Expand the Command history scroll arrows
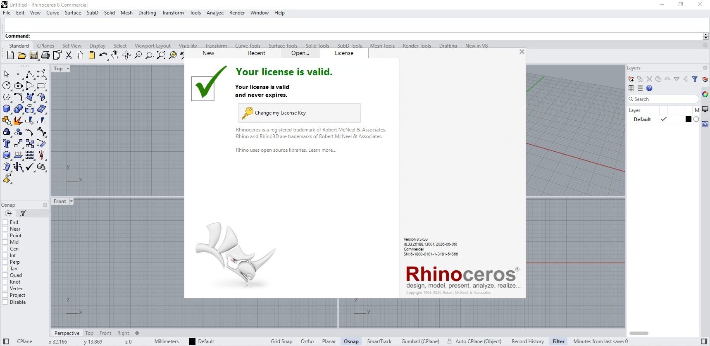The height and width of the screenshot is (346, 710). point(706,36)
